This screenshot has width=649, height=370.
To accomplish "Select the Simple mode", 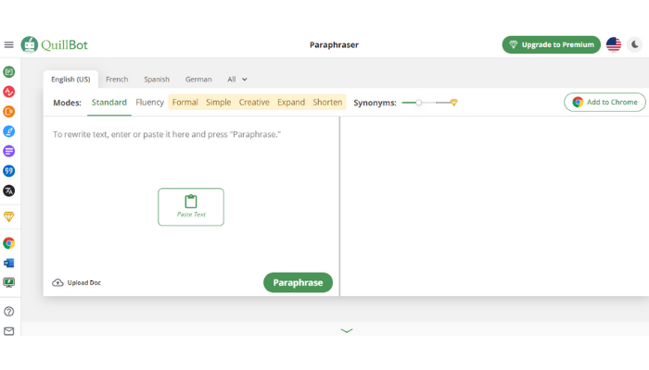I will pos(219,103).
